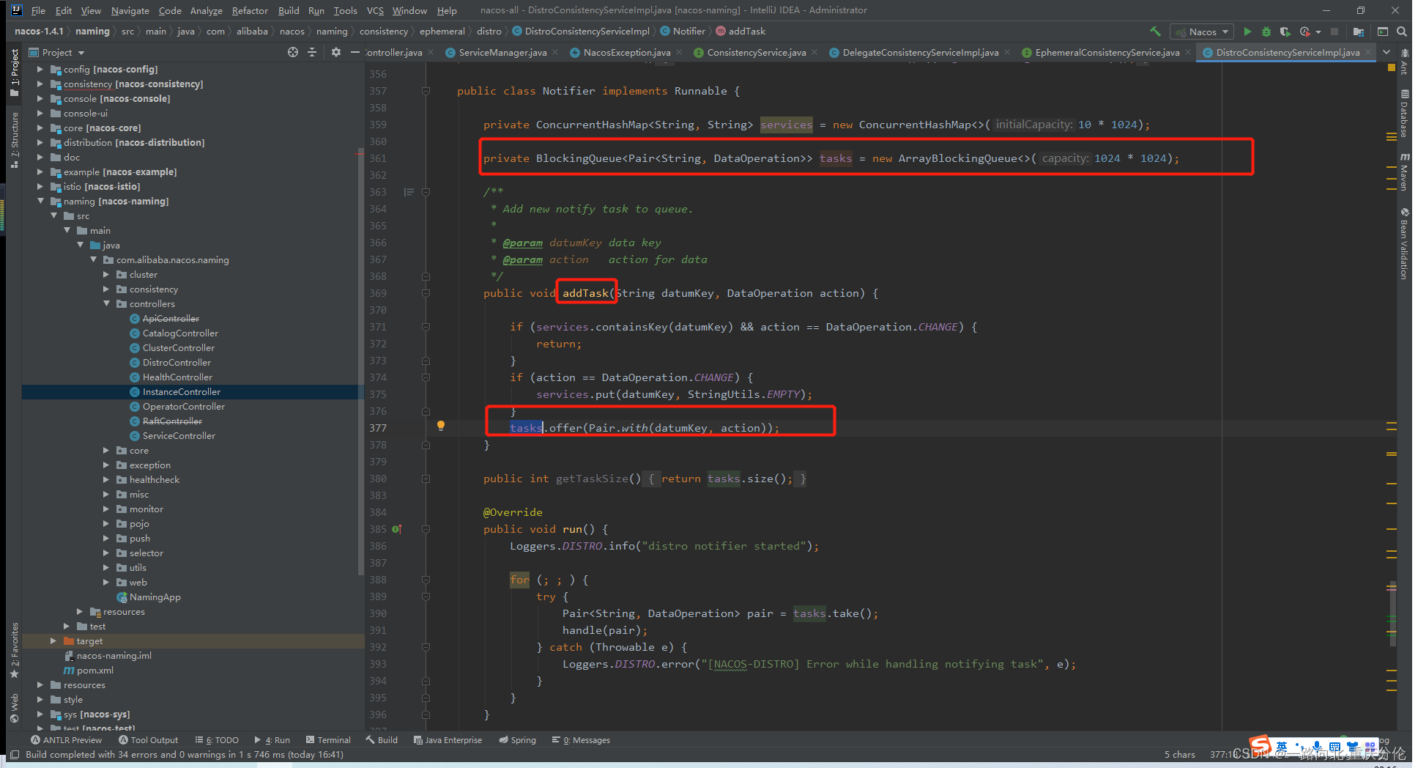Fold the if block at line 371

[x=426, y=327]
